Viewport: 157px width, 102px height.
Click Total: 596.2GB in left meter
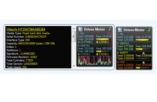[x=85, y=51]
